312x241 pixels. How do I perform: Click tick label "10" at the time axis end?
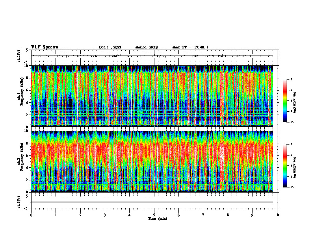click(277, 215)
